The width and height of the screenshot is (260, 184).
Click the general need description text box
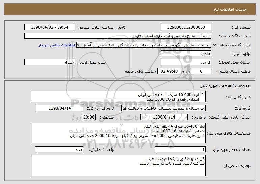tap(118, 97)
